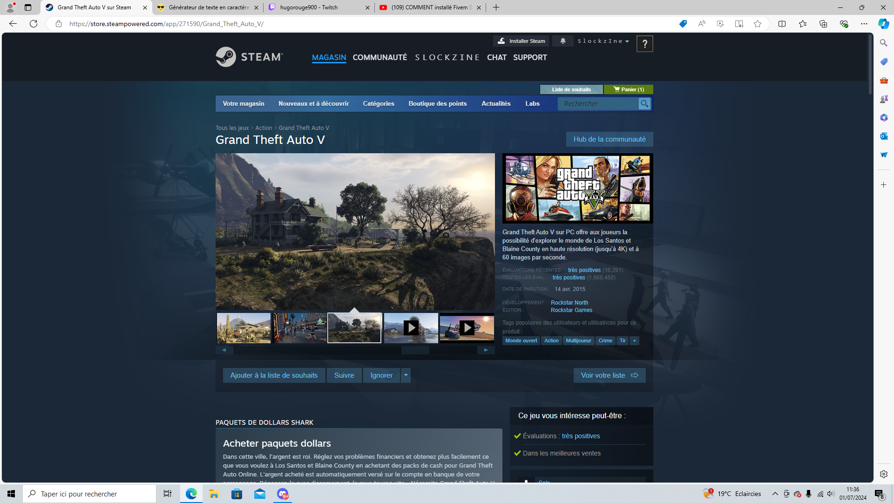Click the Rechercher store search field
The height and width of the screenshot is (503, 894).
point(599,104)
